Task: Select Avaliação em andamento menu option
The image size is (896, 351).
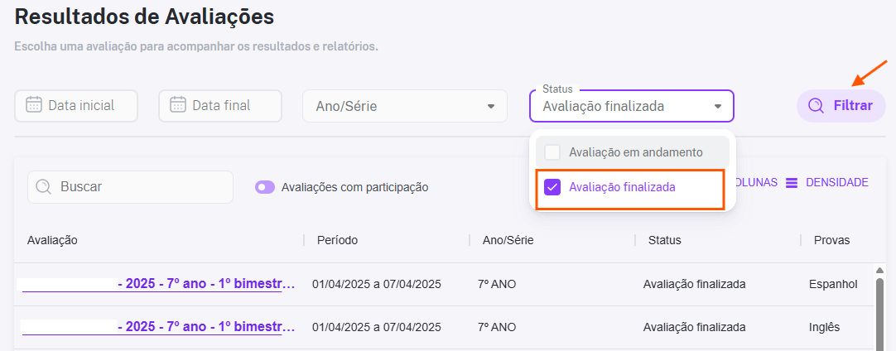Action: click(x=633, y=152)
